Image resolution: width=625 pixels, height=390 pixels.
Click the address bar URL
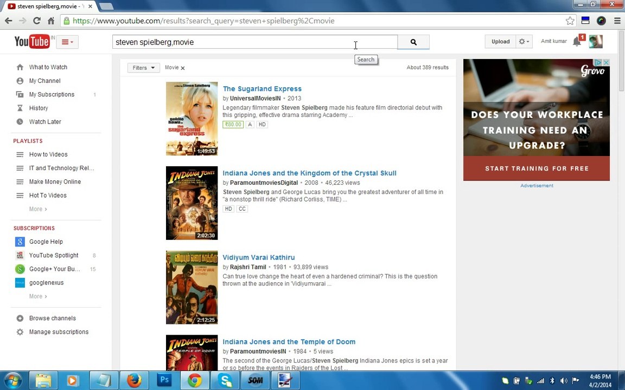click(203, 21)
